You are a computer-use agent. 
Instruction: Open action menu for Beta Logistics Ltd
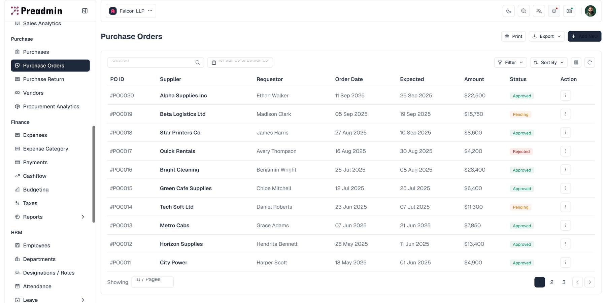coord(566,114)
